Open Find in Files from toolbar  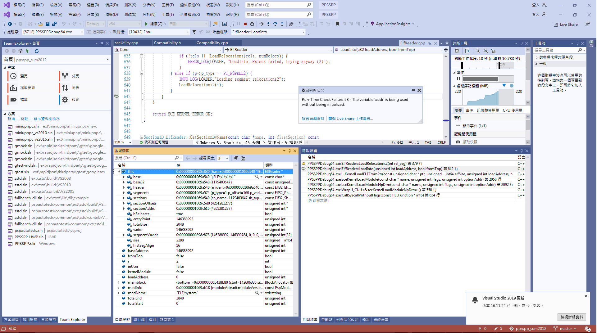[x=215, y=24]
